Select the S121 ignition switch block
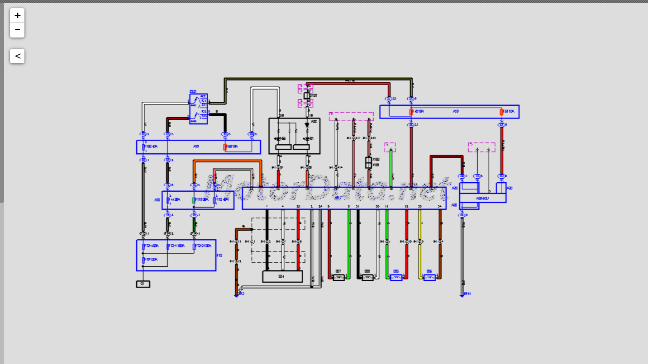Viewport: 648px width, 364px height. tap(199, 109)
